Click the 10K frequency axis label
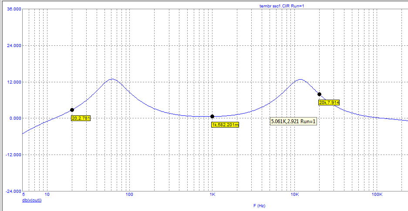The image size is (408, 211). tap(294, 195)
